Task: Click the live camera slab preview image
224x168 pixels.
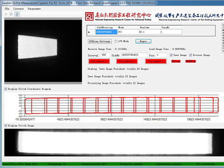Action: [x=43, y=51]
